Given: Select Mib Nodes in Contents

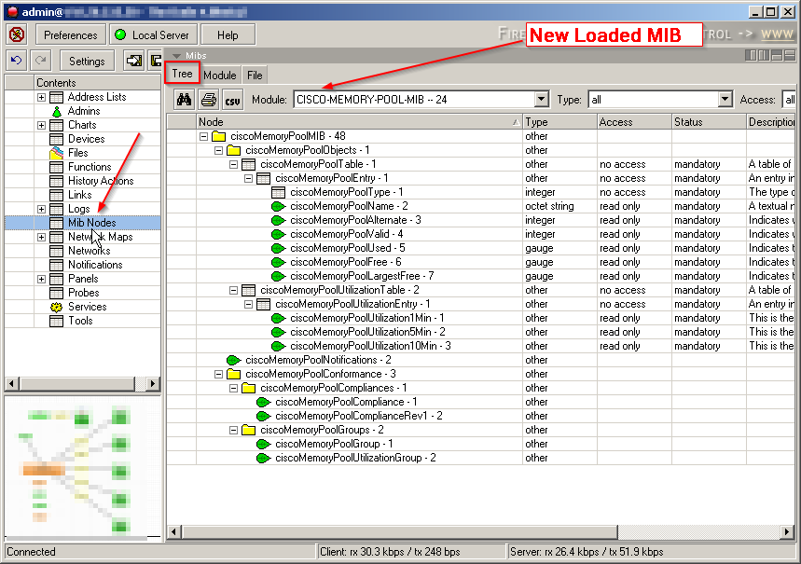Looking at the screenshot, I should tap(92, 223).
